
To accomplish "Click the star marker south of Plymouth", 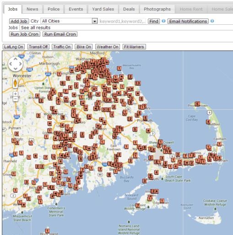I will pyautogui.click(x=148, y=131).
